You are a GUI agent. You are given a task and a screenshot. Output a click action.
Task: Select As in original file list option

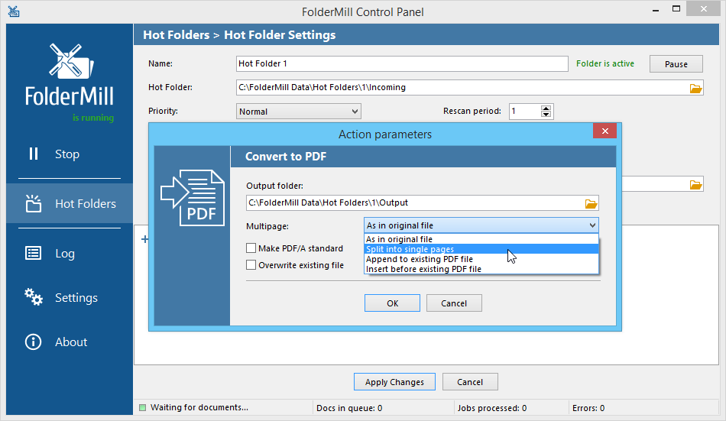[x=481, y=239]
